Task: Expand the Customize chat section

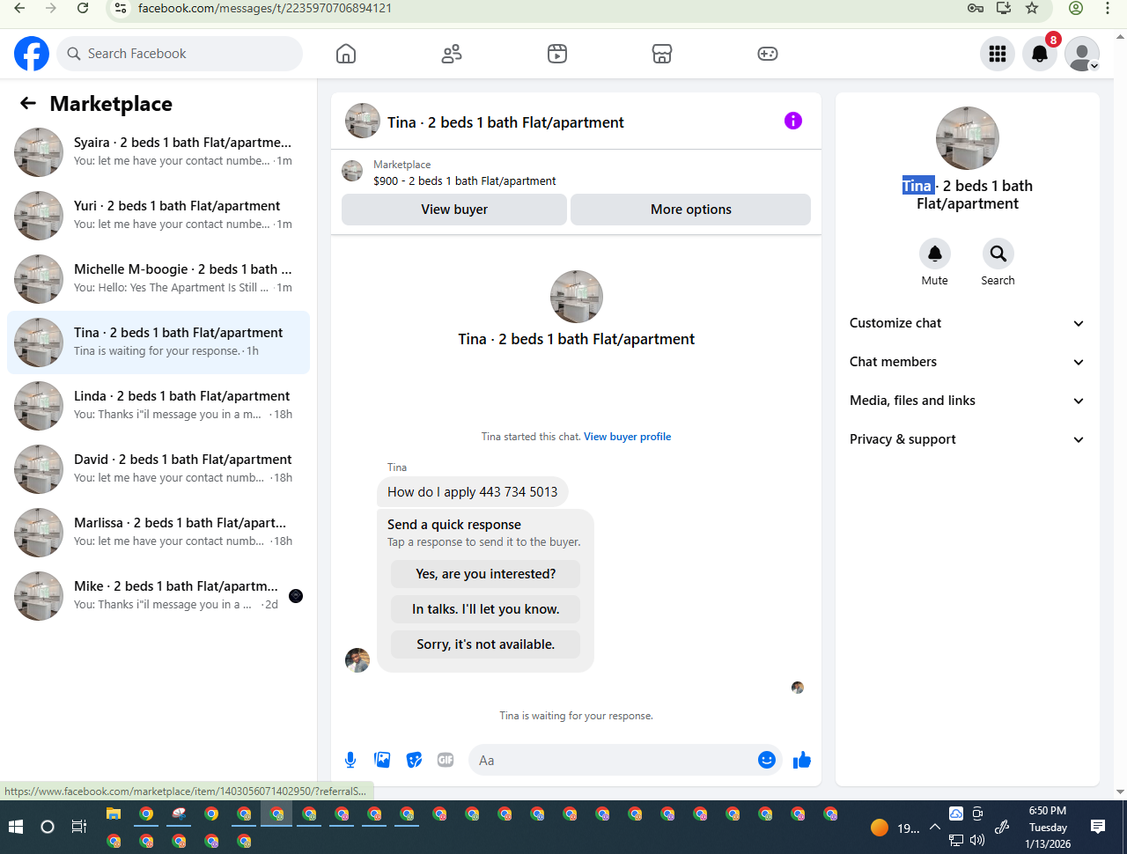Action: (967, 323)
